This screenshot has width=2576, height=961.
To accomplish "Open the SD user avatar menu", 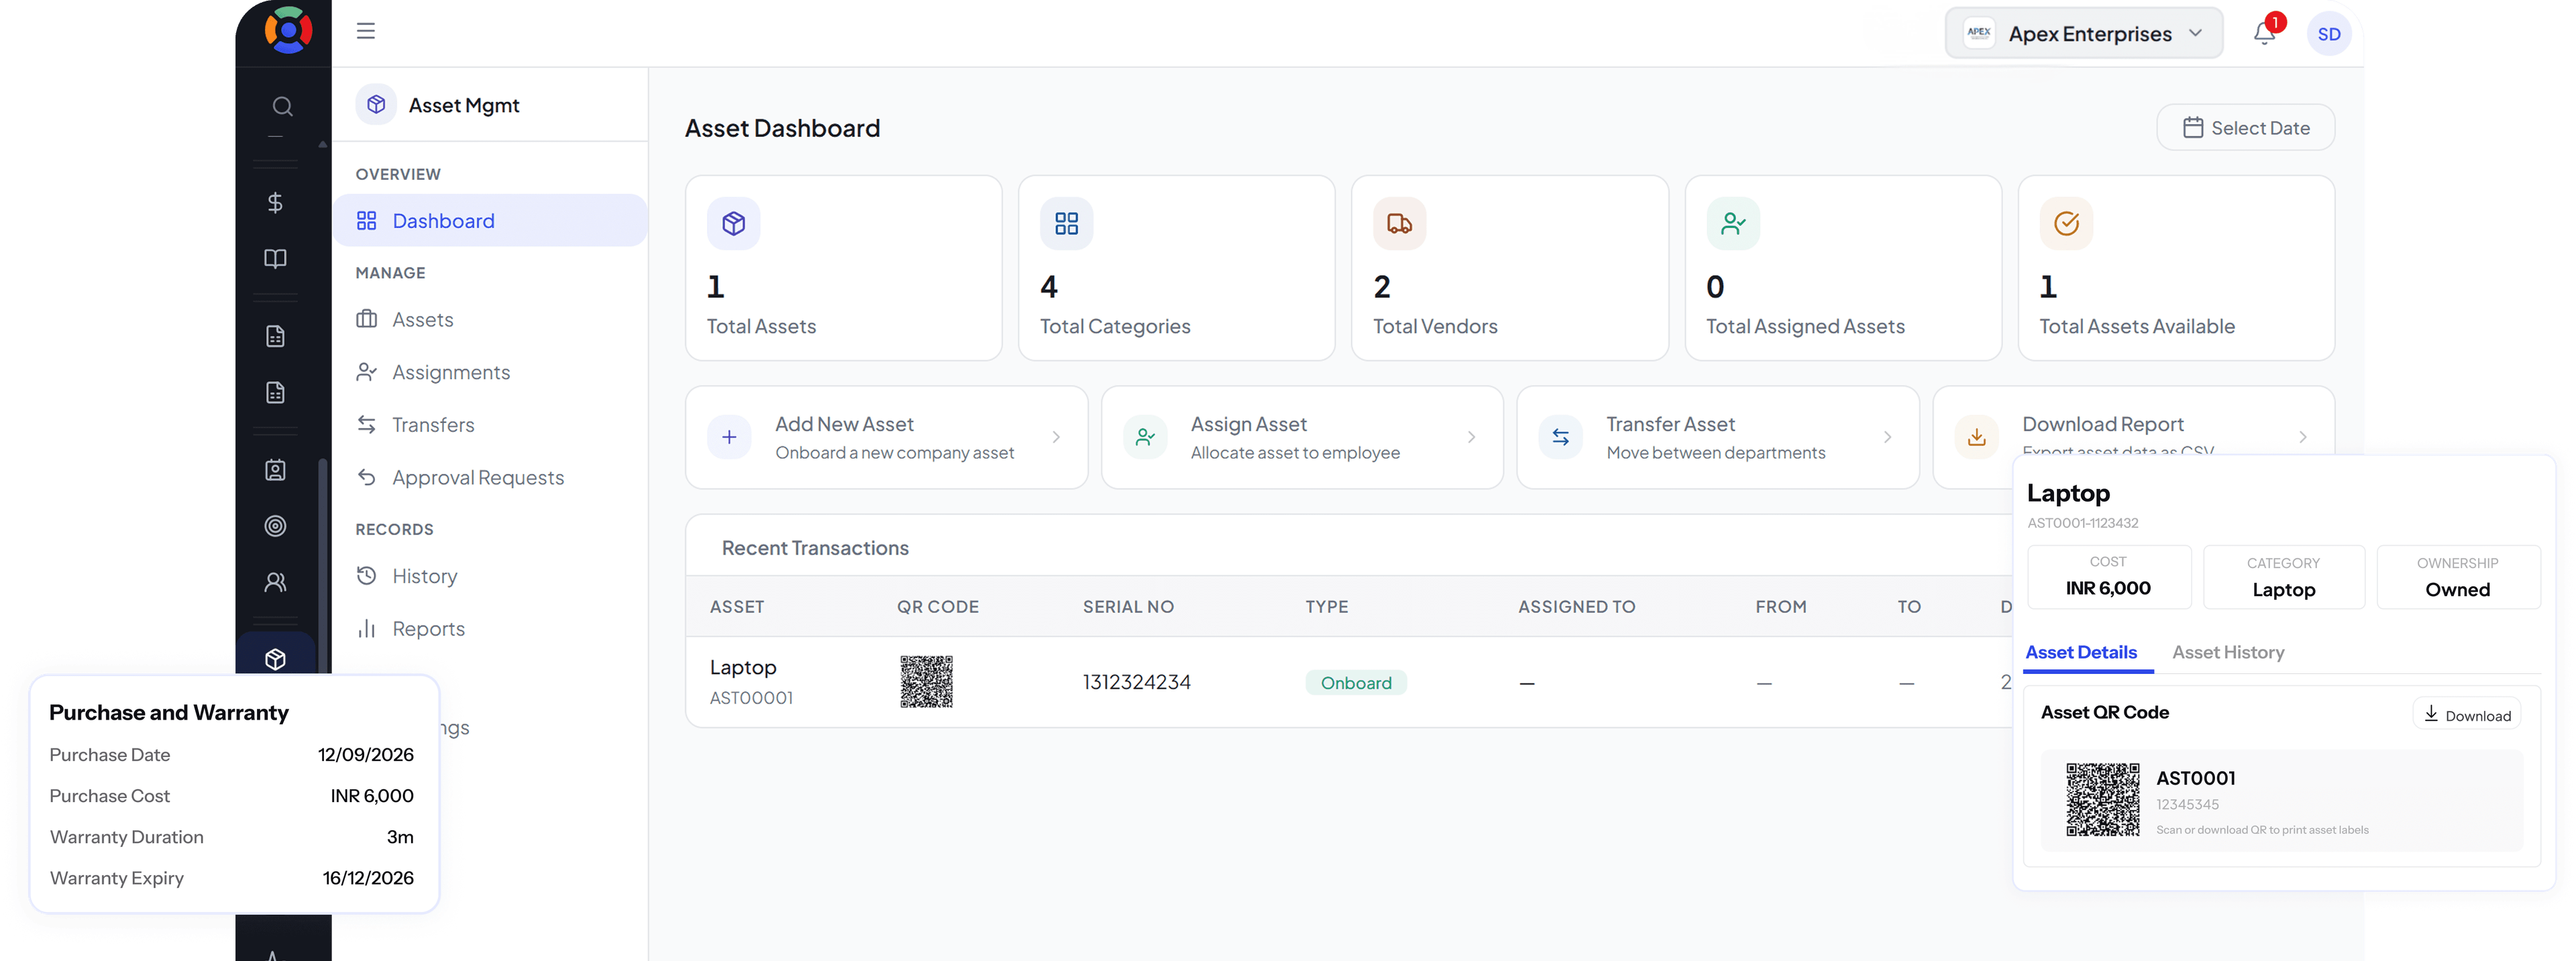I will [2329, 34].
